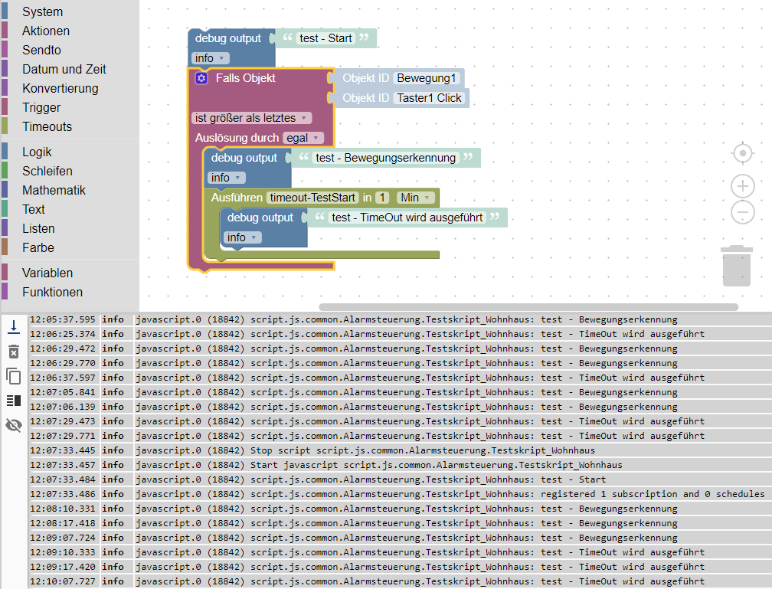Click the workspace trash can
The image size is (772, 589).
[x=737, y=266]
